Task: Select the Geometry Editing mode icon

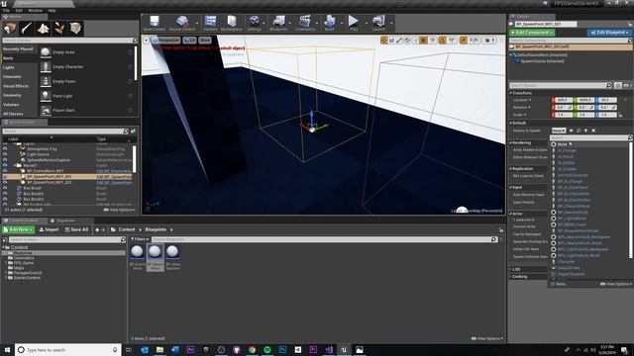Action: 76,29
